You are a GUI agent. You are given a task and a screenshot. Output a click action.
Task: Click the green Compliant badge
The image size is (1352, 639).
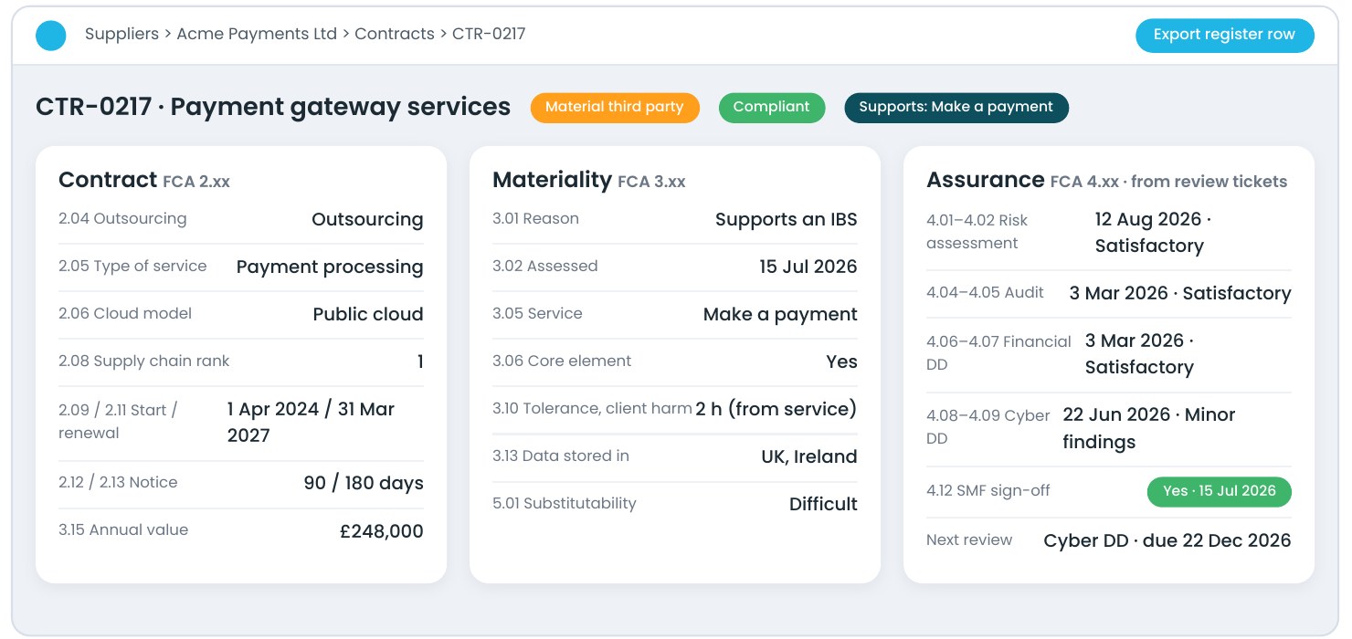[772, 107]
